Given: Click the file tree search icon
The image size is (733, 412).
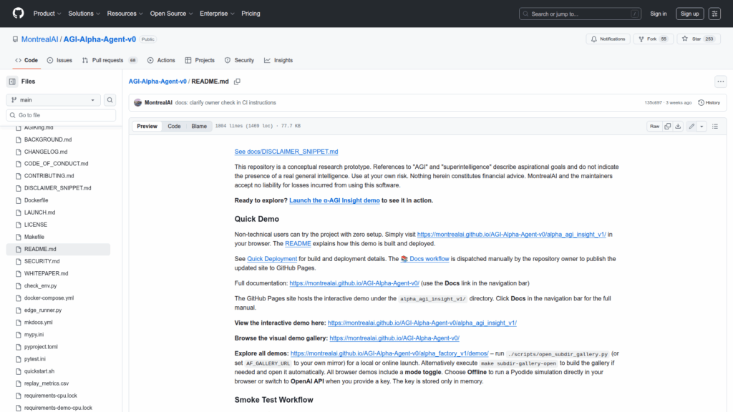Looking at the screenshot, I should coord(110,100).
